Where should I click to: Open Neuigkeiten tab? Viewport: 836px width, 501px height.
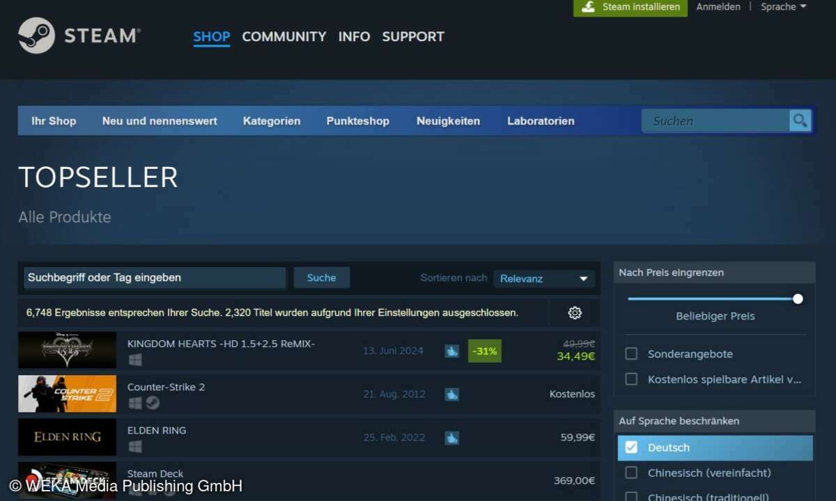tap(448, 120)
